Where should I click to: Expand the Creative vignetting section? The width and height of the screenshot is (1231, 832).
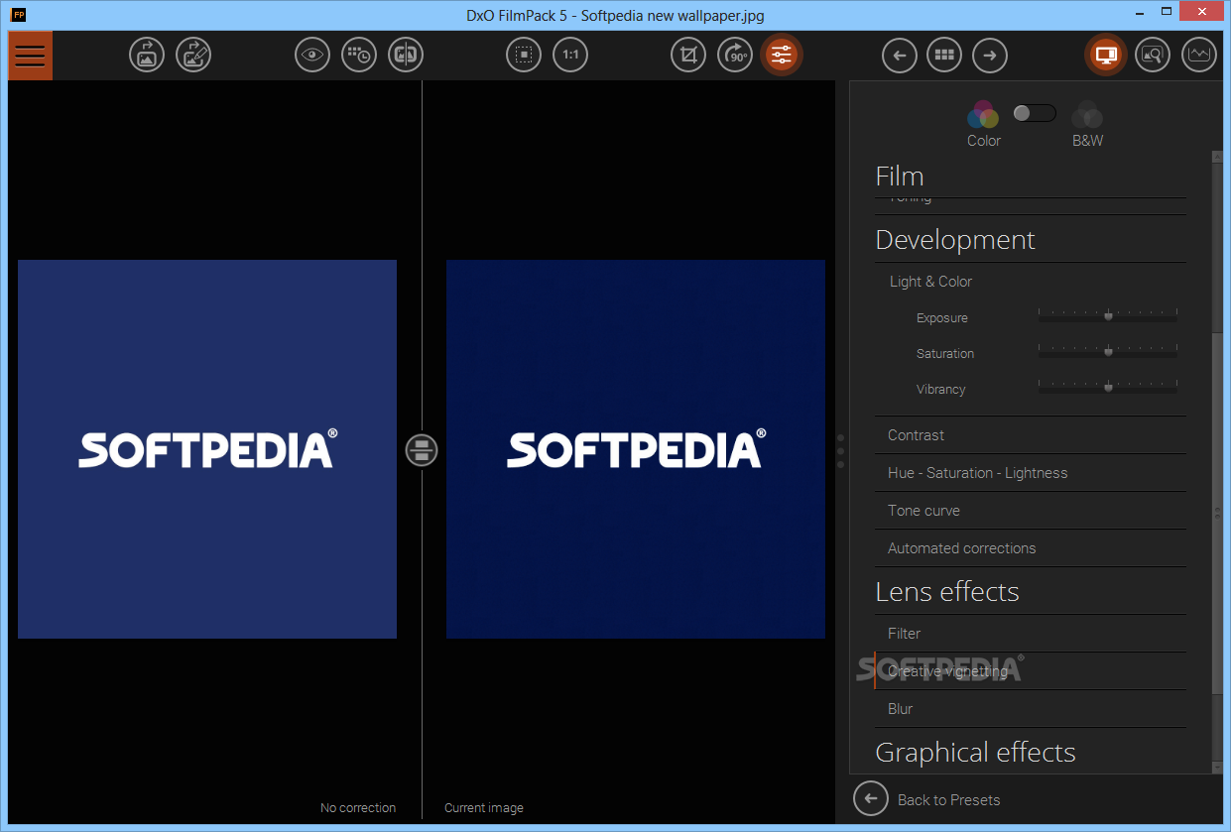1031,671
